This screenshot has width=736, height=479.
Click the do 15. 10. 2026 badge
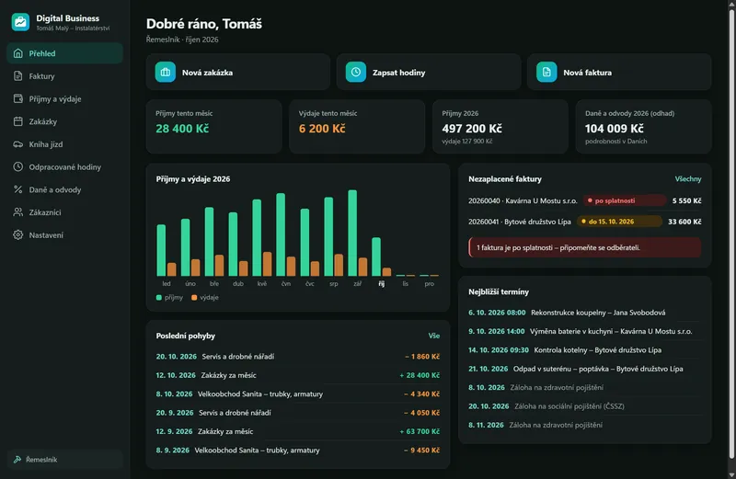[619, 222]
